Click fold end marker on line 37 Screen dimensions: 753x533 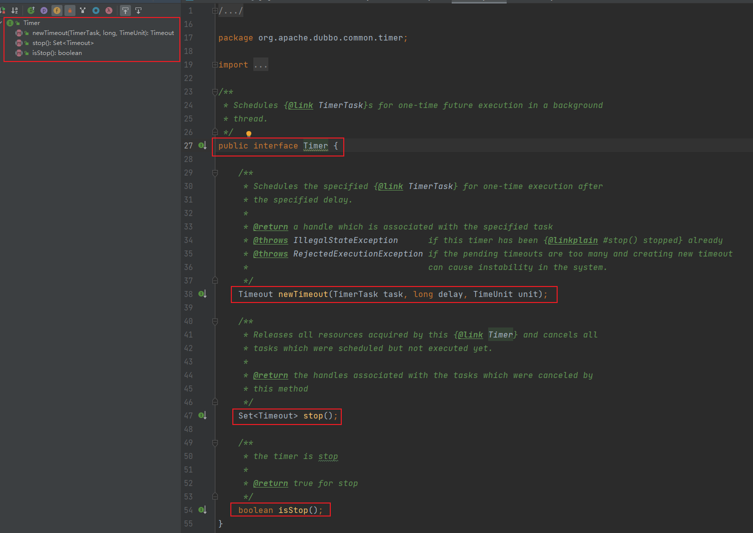pyautogui.click(x=215, y=280)
